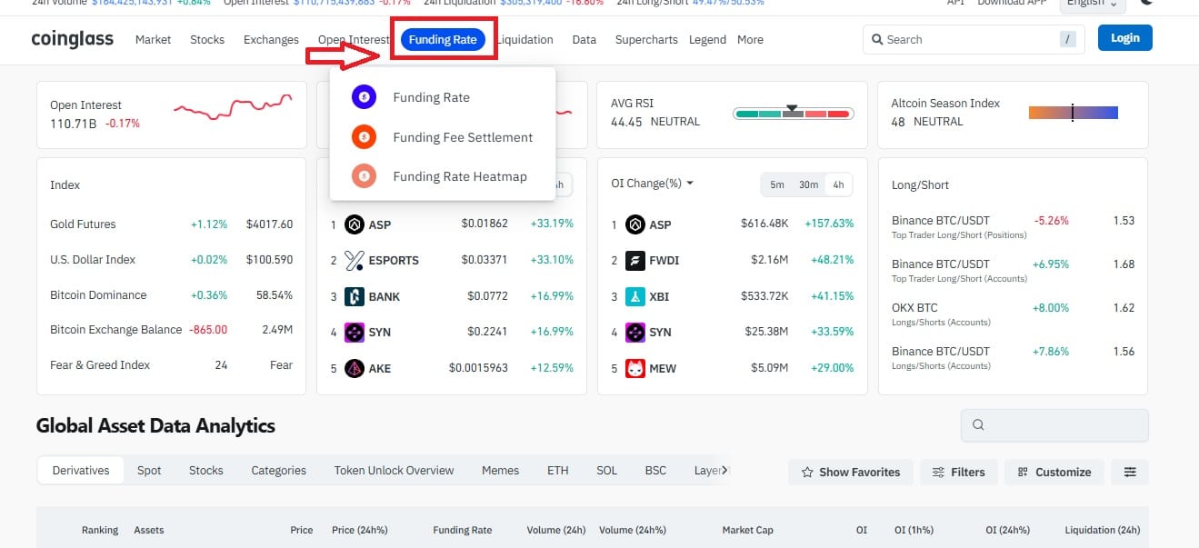This screenshot has height=548, width=1199.
Task: Open the table density settings icon button
Action: (1130, 472)
